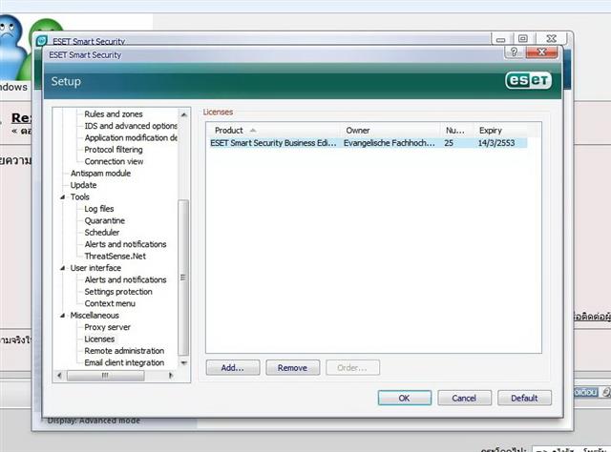The image size is (611, 452).
Task: Open Email client integration settings
Action: click(x=124, y=362)
